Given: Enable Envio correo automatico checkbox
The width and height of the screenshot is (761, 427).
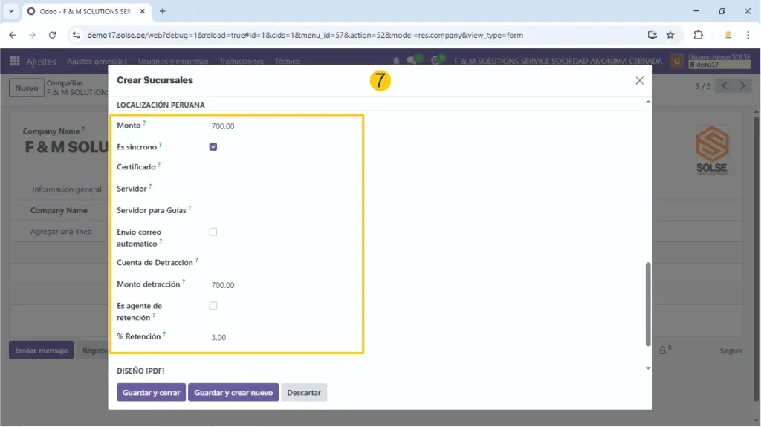Looking at the screenshot, I should click(213, 232).
